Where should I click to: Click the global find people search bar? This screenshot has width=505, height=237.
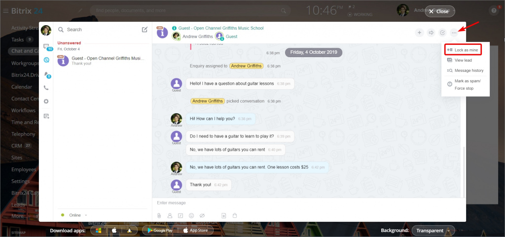(x=189, y=11)
